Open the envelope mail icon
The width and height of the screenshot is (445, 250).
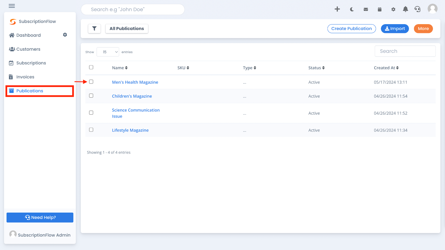point(366,9)
